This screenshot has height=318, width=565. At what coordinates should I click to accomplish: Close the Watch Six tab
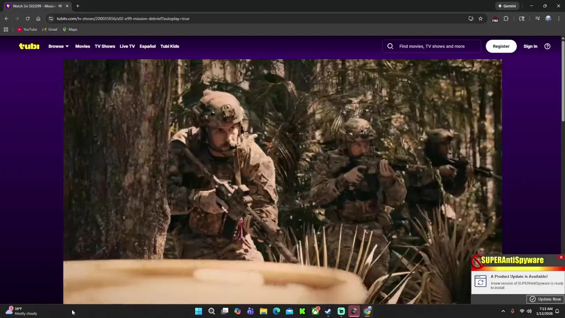(x=67, y=6)
